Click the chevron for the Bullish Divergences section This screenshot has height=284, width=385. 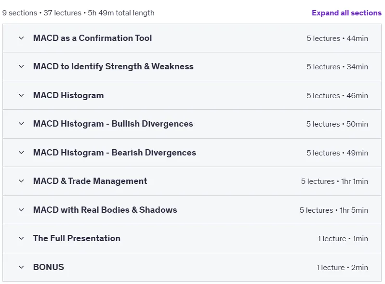coord(21,124)
